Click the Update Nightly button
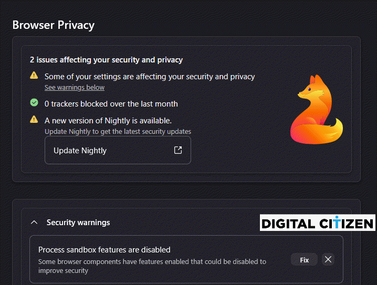The height and width of the screenshot is (285, 377). click(118, 150)
